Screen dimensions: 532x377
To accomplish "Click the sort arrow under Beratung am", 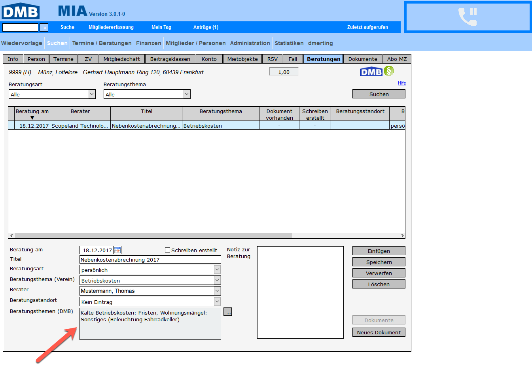I will pos(32,118).
